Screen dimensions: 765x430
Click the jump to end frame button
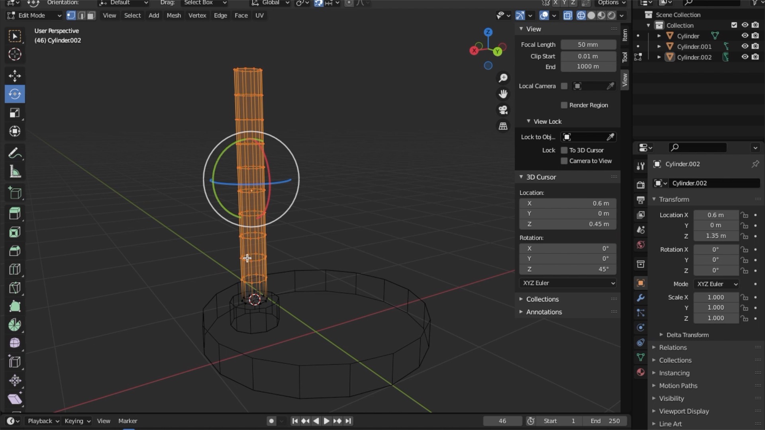[348, 420]
